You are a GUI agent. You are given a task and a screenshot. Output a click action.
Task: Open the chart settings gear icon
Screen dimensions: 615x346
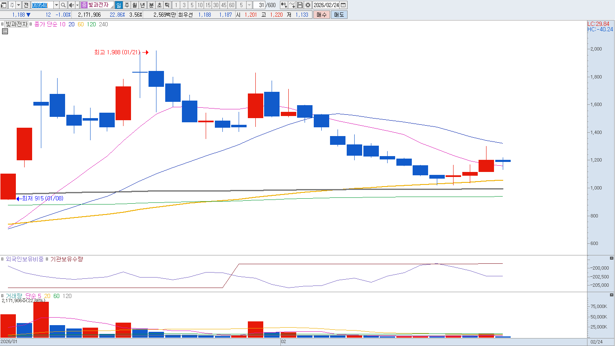point(308,5)
